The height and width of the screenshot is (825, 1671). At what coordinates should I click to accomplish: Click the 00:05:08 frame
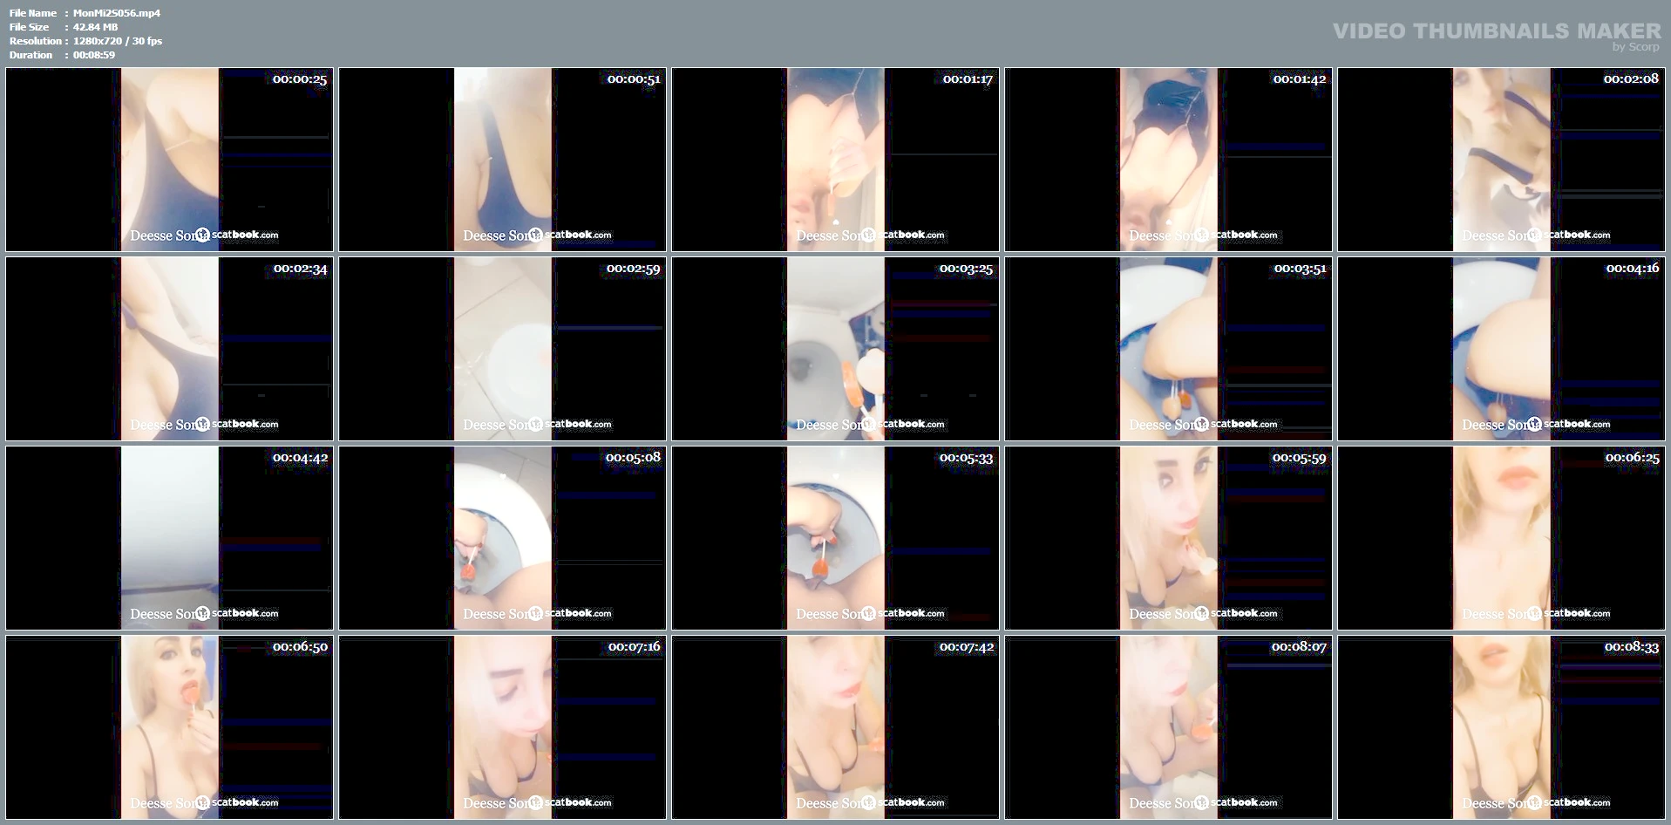point(502,538)
